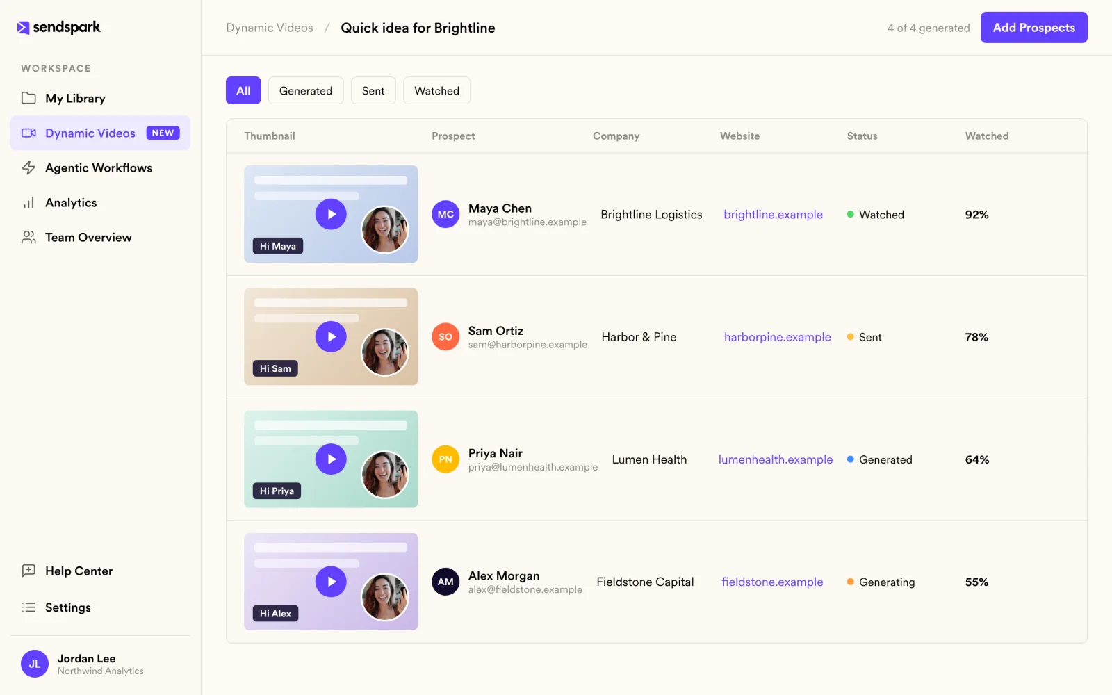1112x695 pixels.
Task: Click Harbor & Pine company cell
Action: click(639, 336)
